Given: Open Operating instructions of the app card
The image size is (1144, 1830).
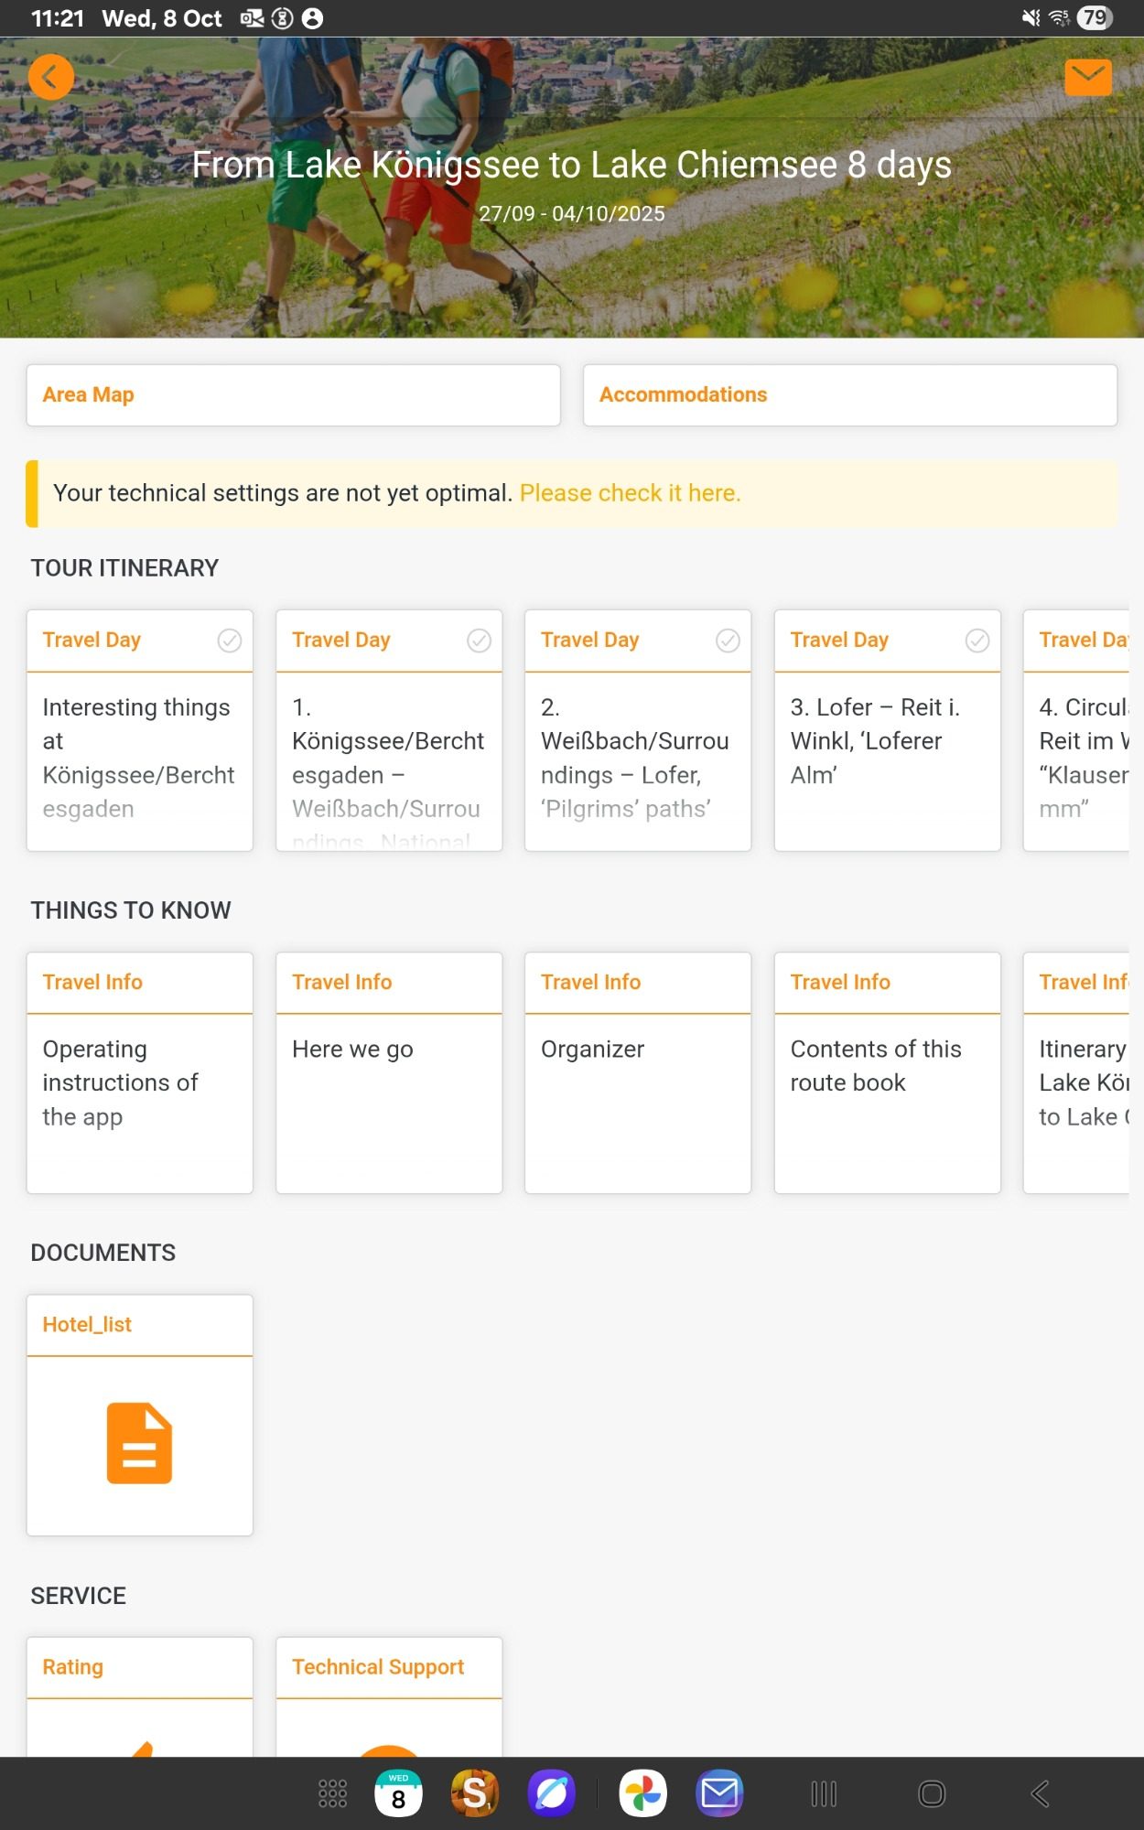Looking at the screenshot, I should 139,1082.
